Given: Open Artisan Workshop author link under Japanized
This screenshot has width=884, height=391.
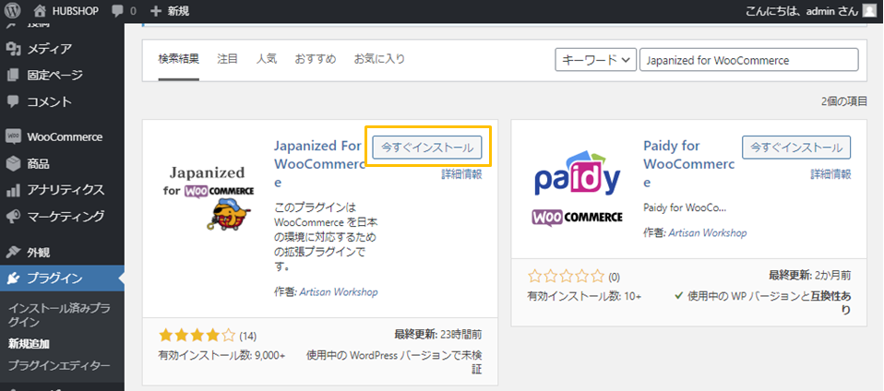Looking at the screenshot, I should (x=339, y=291).
